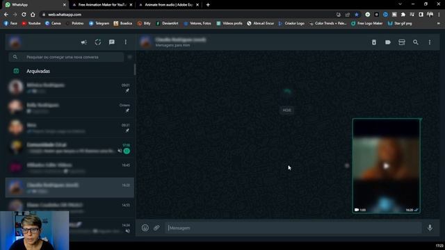Screen dimensions: 445x250
Task: Open the catalog storefront icon in chat header
Action: pyautogui.click(x=402, y=42)
